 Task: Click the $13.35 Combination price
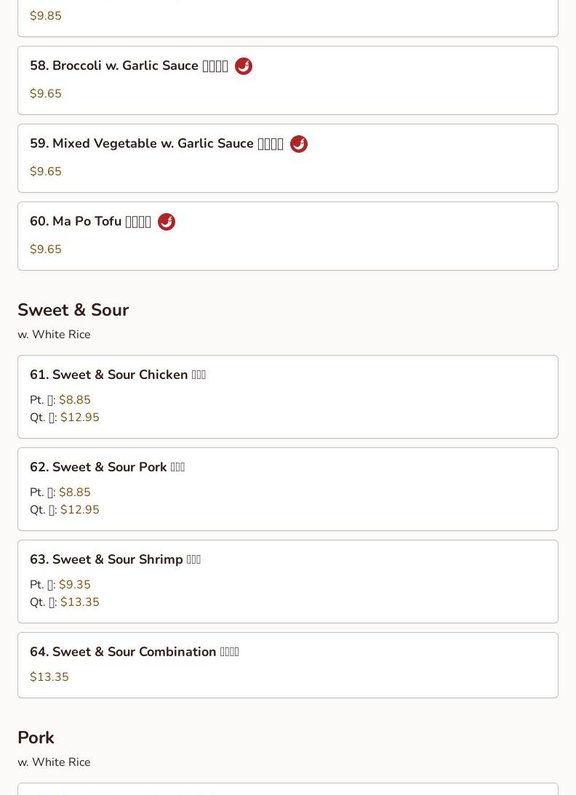click(49, 677)
